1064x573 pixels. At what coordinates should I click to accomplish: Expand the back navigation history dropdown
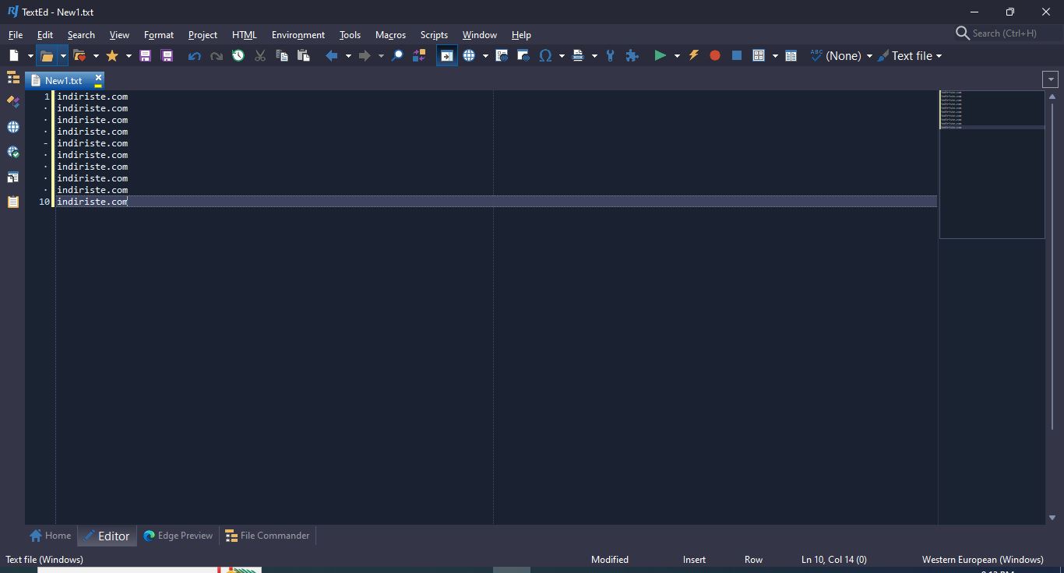pos(348,56)
